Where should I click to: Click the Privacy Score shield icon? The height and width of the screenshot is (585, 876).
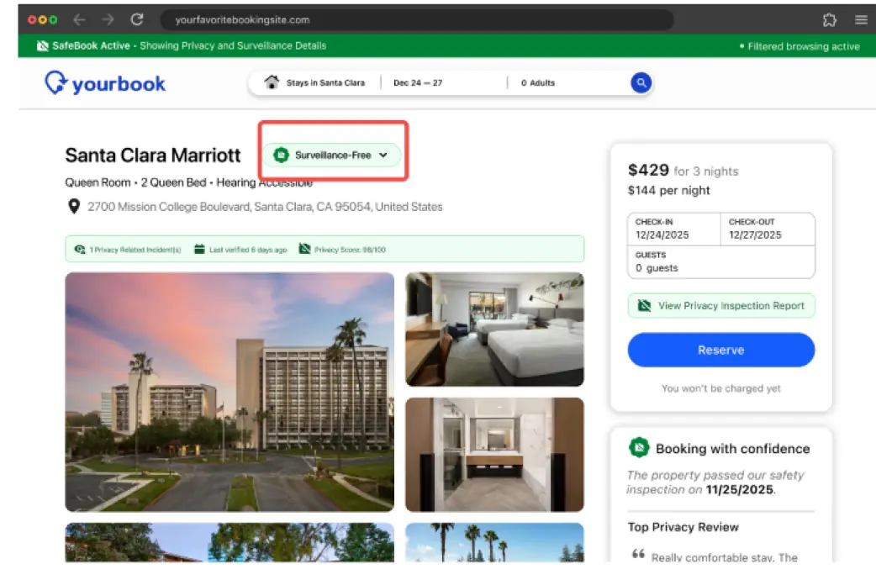pyautogui.click(x=304, y=249)
